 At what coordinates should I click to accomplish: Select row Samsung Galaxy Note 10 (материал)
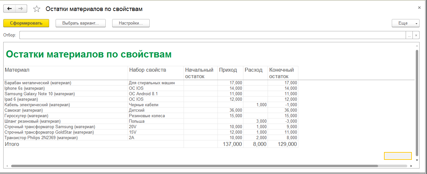pos(151,94)
